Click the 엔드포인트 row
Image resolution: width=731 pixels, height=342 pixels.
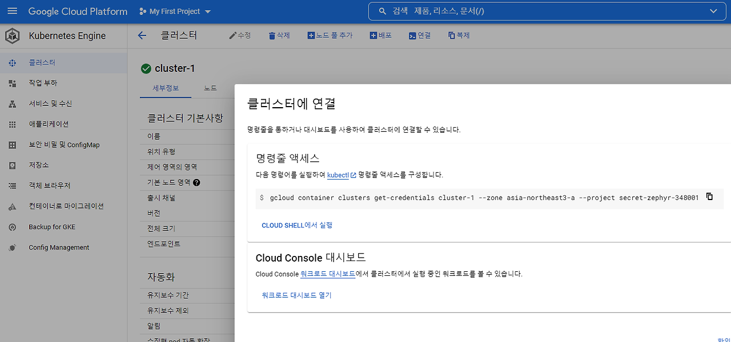point(187,244)
